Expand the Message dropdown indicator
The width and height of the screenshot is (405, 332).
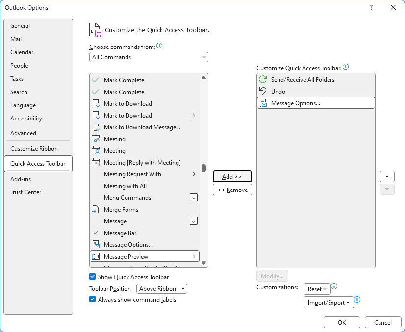click(x=194, y=221)
